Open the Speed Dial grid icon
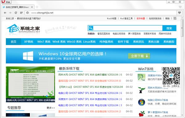This screenshot has width=185, height=118. (21, 13)
